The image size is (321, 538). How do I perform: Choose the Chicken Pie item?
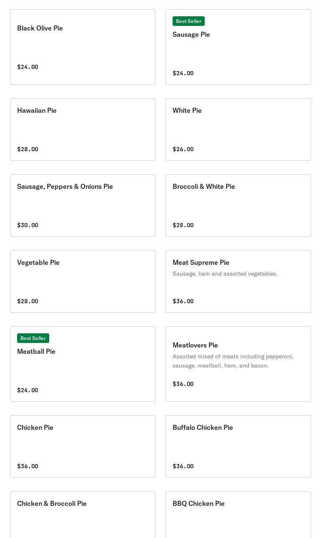[83, 447]
